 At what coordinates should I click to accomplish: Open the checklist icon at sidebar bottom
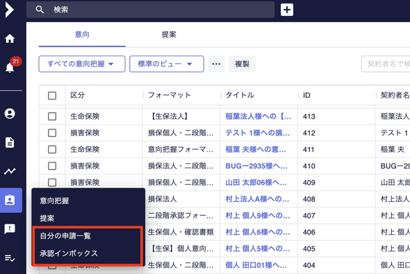10,258
